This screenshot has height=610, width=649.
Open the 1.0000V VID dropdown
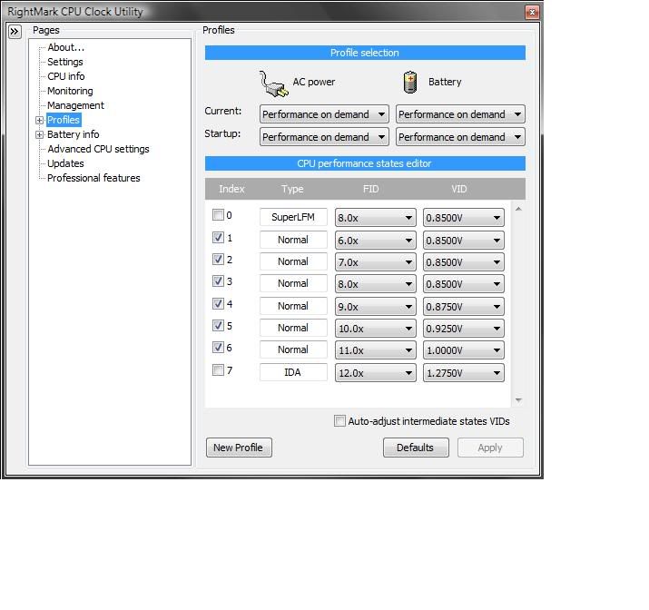click(x=464, y=350)
